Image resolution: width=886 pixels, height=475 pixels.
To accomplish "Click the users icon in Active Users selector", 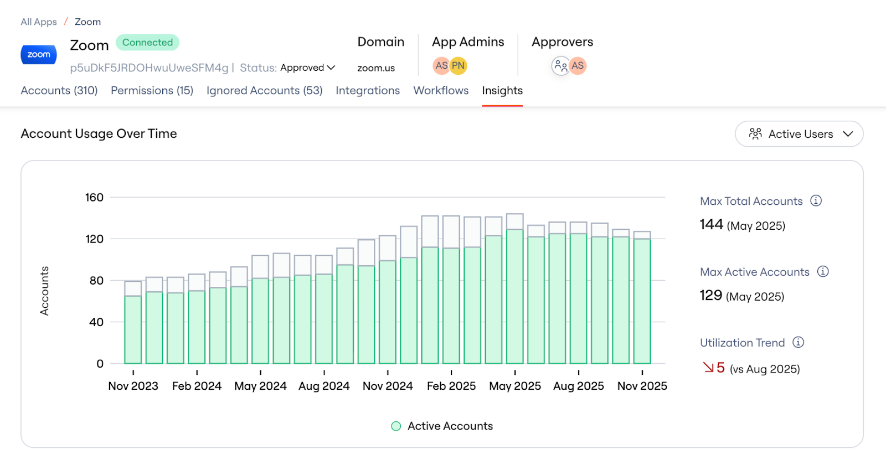I will click(x=755, y=133).
